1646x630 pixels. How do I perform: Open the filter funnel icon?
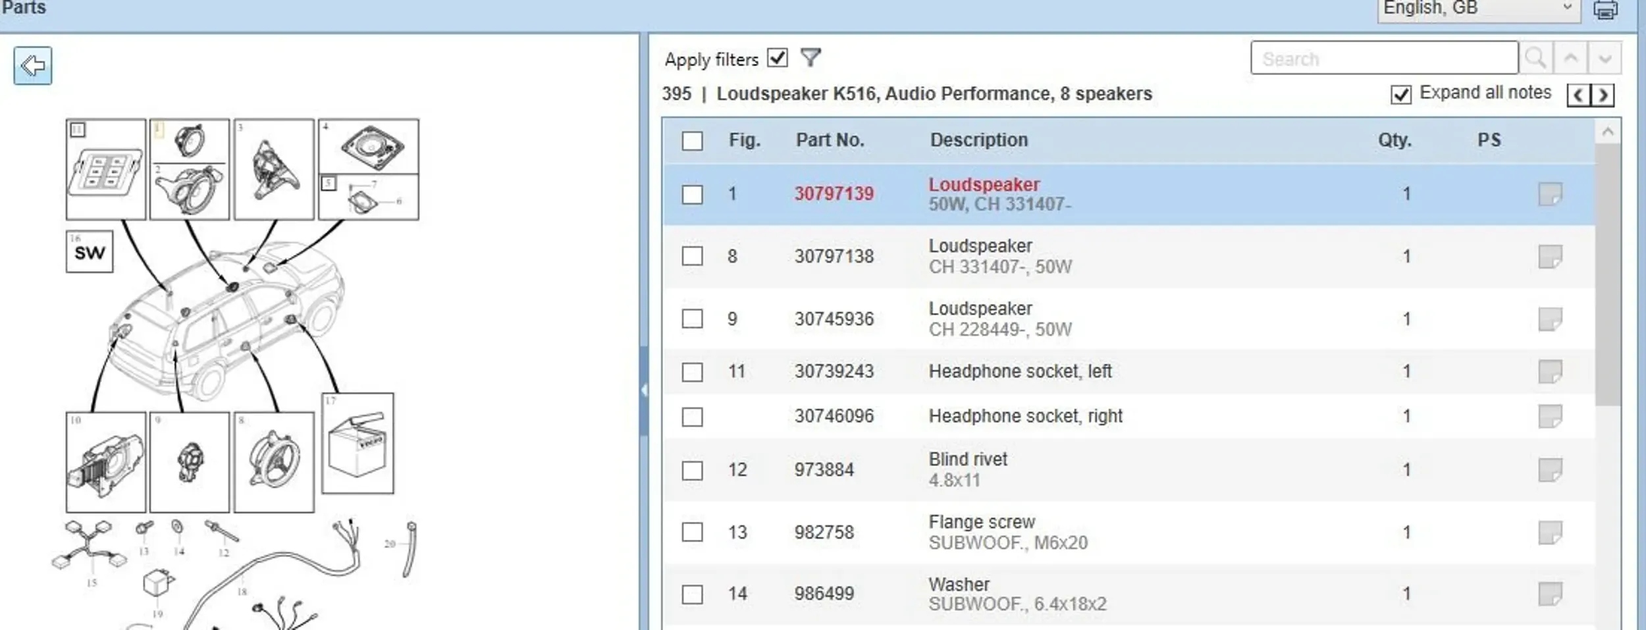pyautogui.click(x=810, y=58)
